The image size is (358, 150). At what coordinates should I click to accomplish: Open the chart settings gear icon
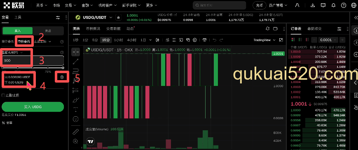point(195,40)
